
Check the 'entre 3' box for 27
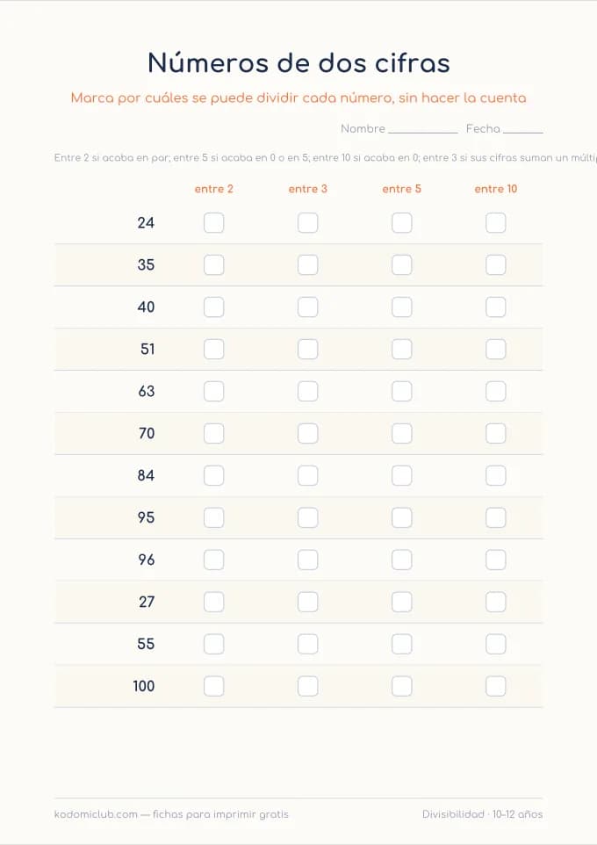pos(307,602)
